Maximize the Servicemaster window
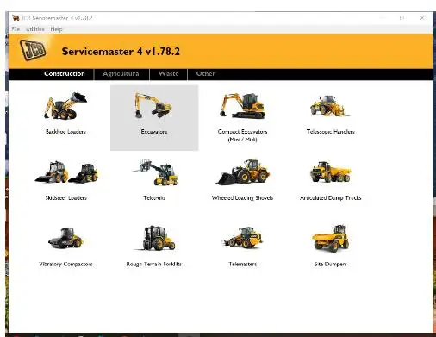This screenshot has height=337, width=436. (x=402, y=17)
